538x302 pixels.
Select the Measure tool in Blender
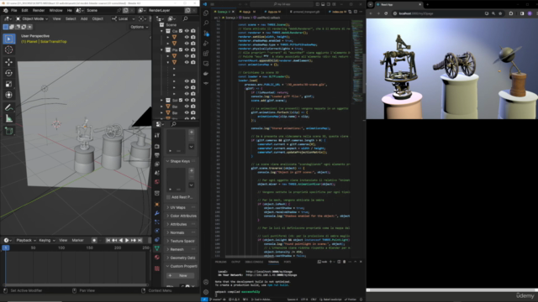[9, 119]
